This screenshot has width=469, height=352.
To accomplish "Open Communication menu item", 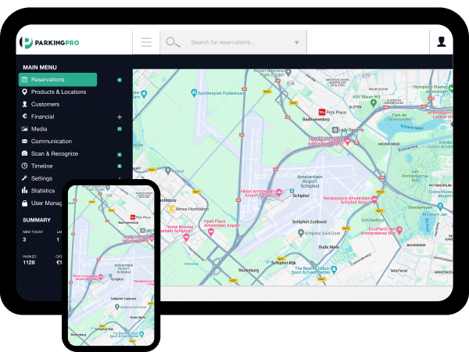I will [51, 142].
